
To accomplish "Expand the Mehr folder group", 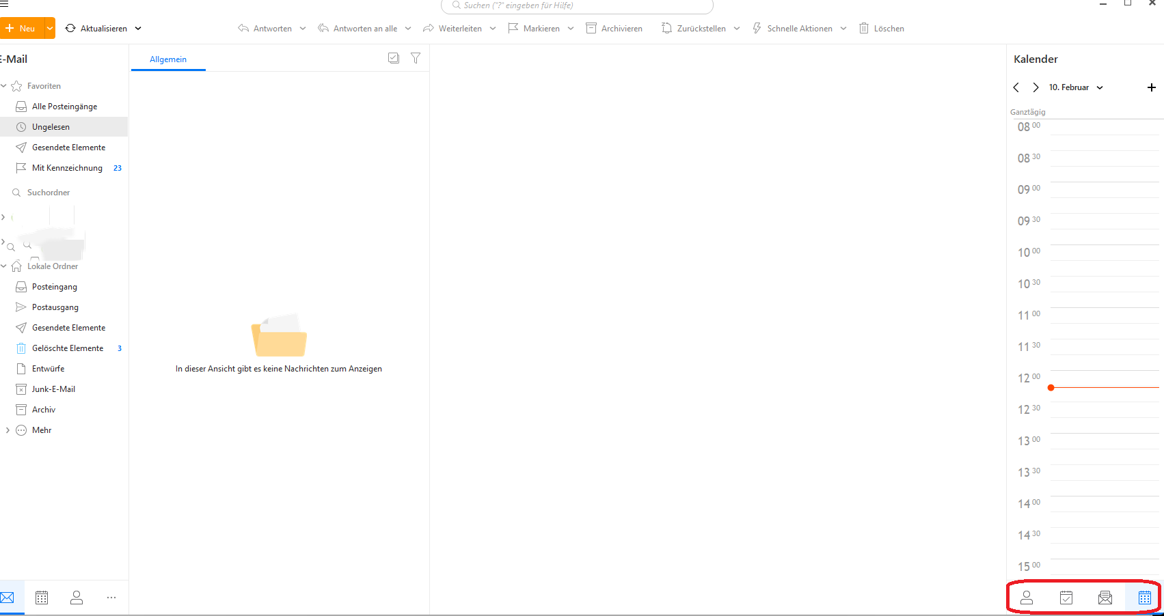I will (8, 430).
